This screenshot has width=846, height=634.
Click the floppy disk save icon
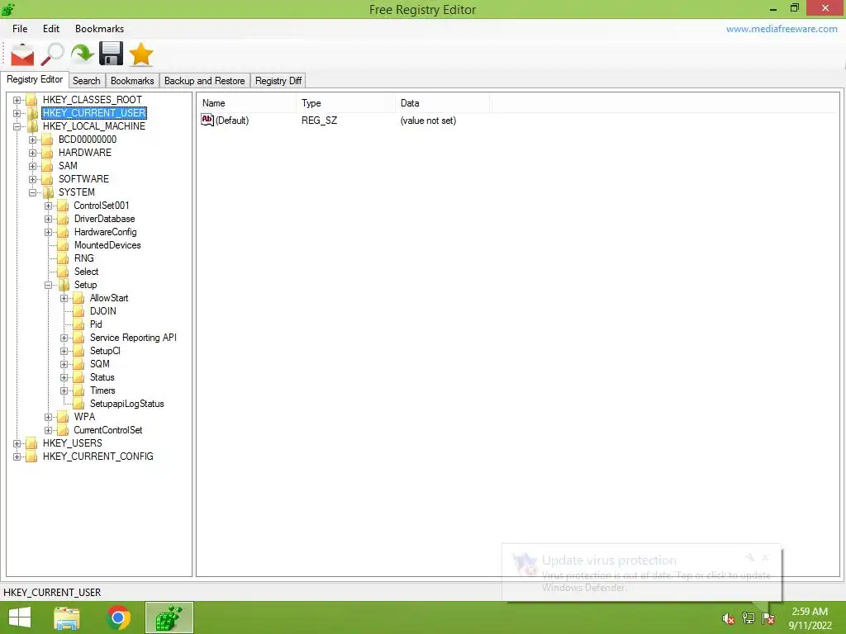pyautogui.click(x=112, y=54)
